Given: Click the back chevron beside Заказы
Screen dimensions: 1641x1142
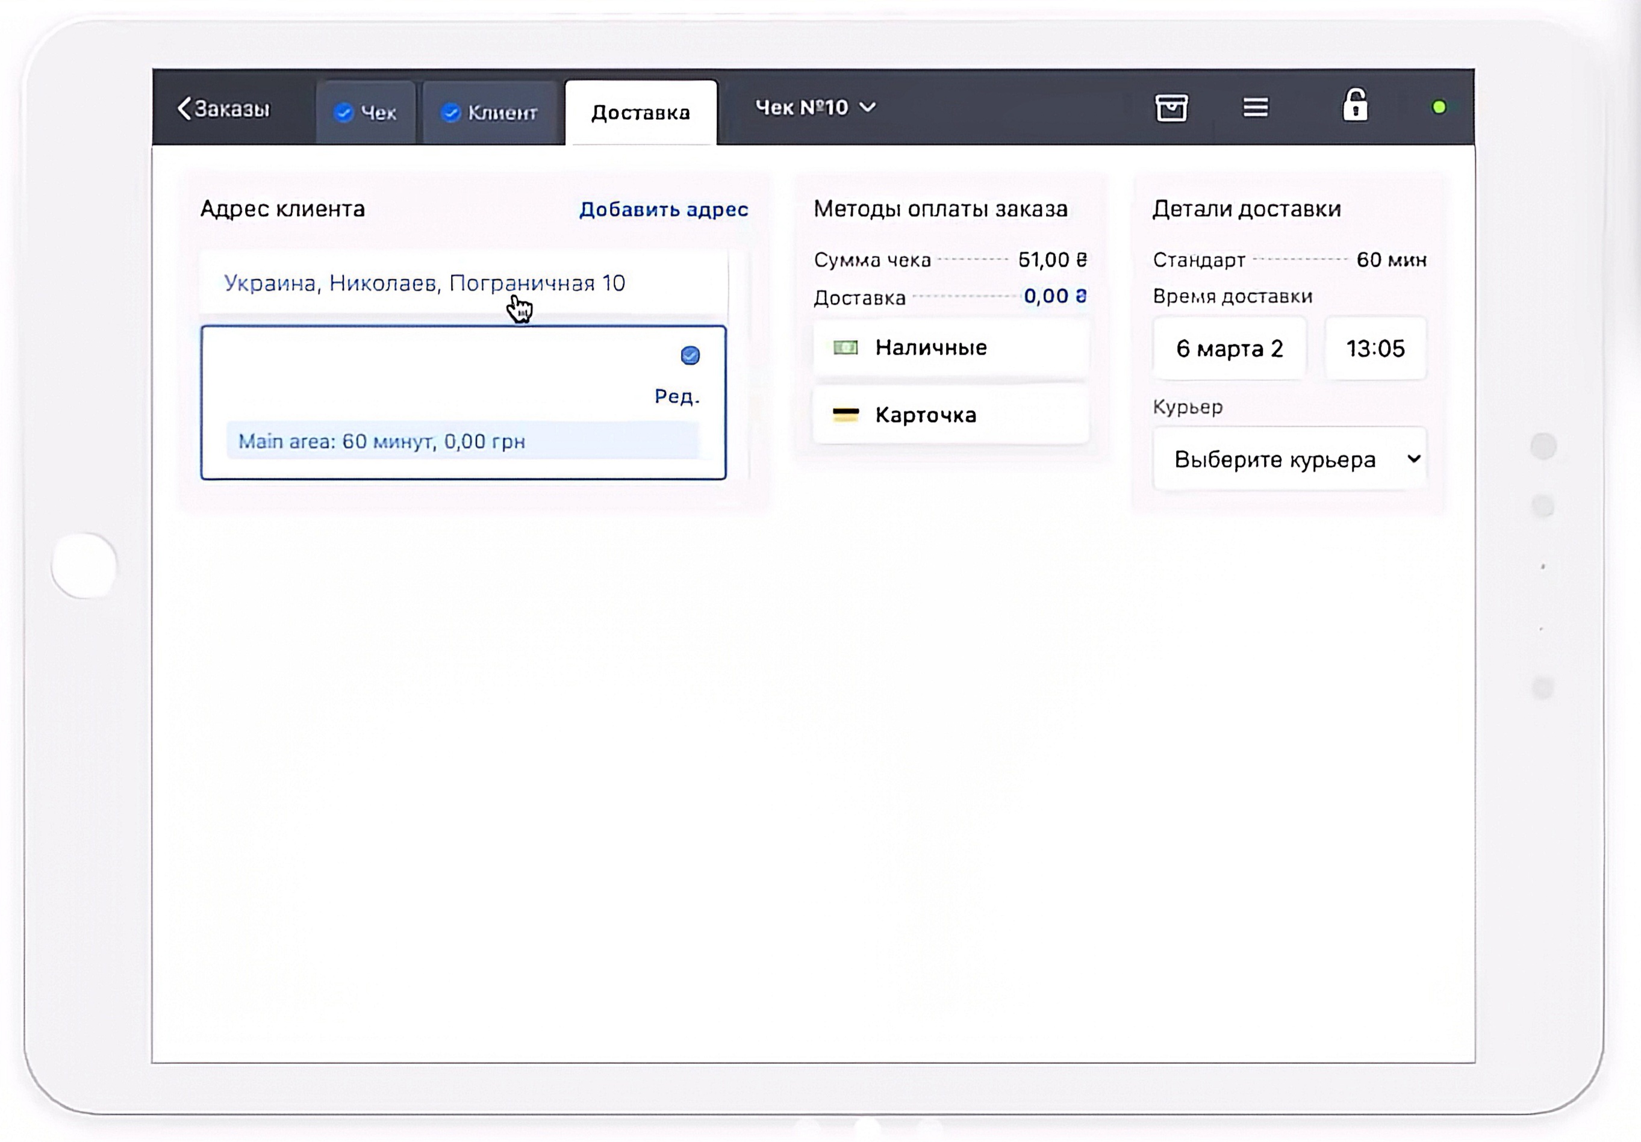Looking at the screenshot, I should tap(184, 108).
